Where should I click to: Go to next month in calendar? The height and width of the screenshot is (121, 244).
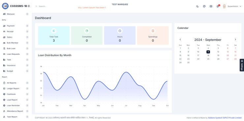coord(235,40)
